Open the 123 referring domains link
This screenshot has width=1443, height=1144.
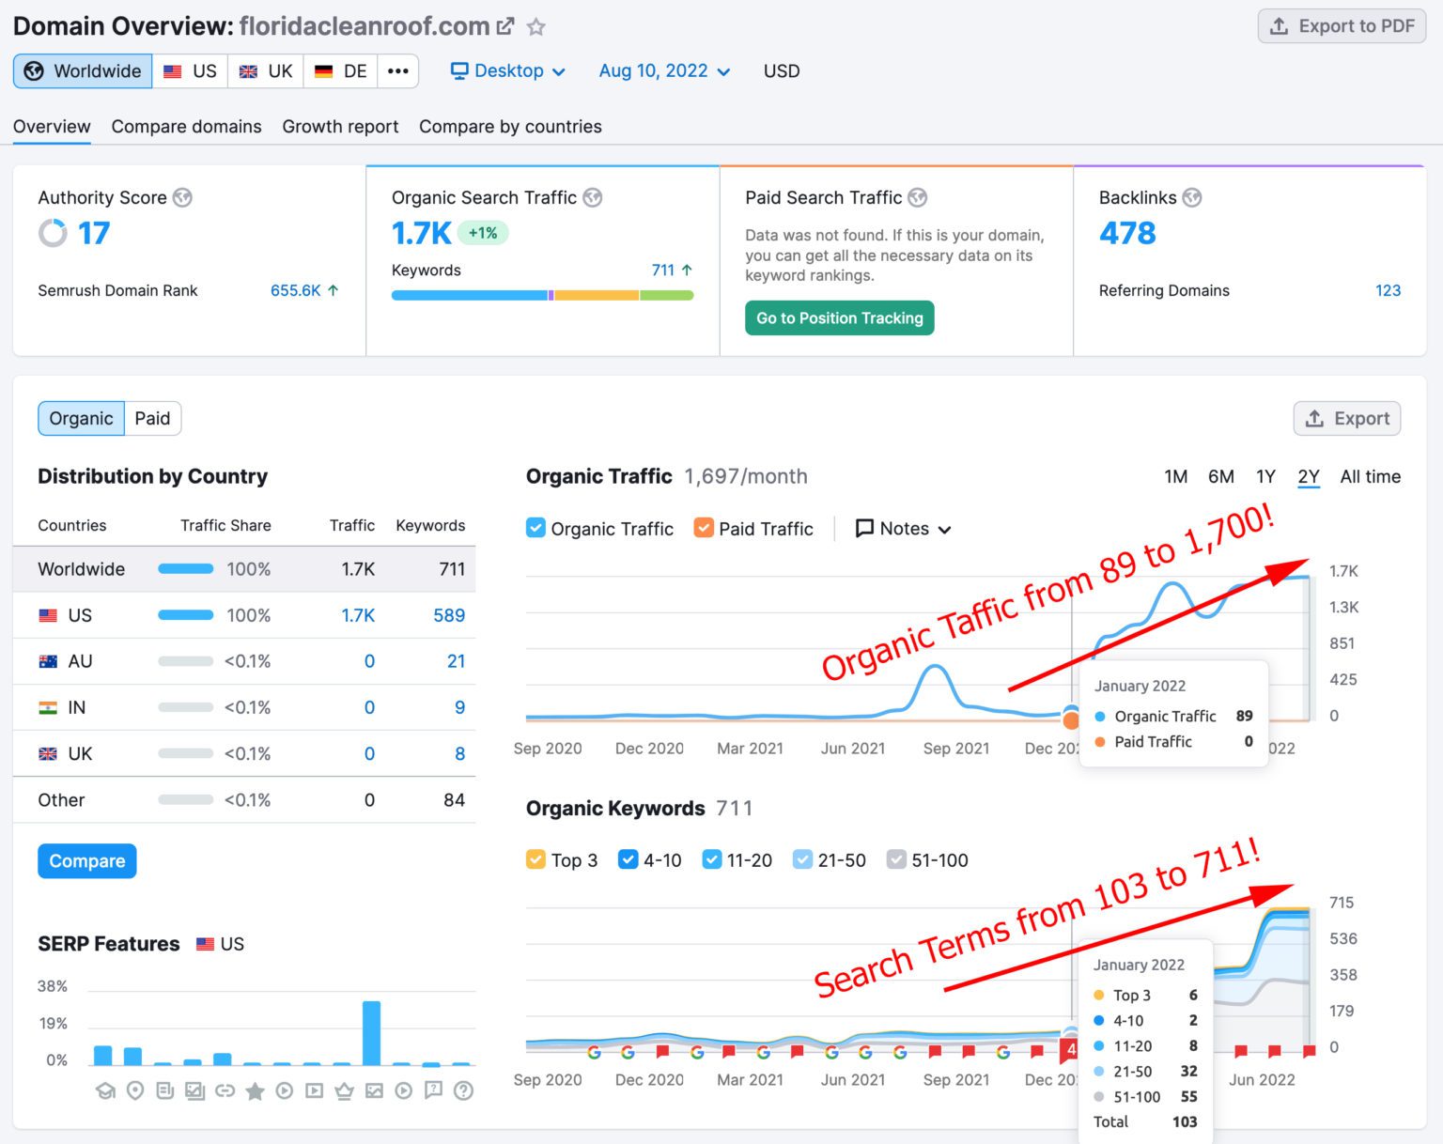(x=1388, y=291)
